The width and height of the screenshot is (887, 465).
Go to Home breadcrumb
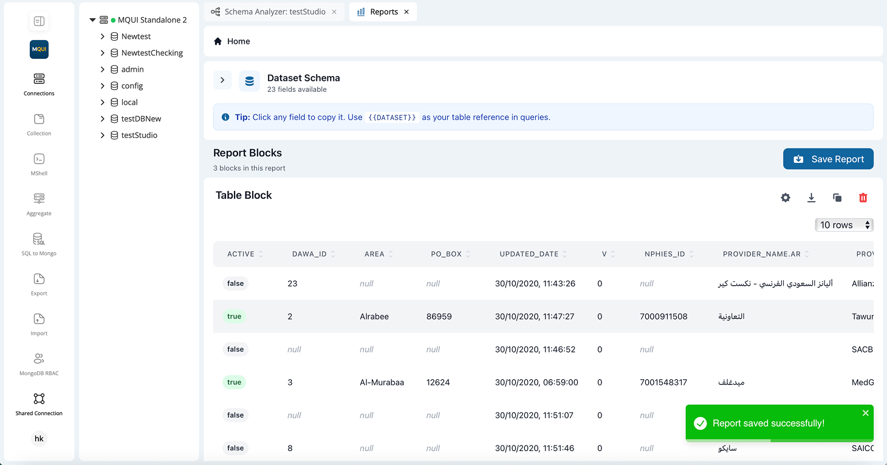click(x=238, y=41)
